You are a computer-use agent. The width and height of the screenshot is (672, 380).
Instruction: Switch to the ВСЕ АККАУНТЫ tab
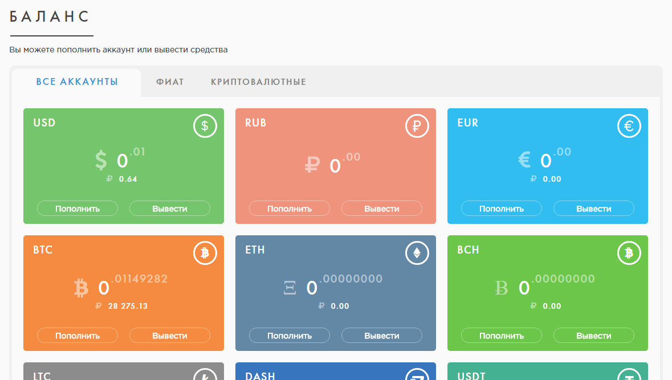(77, 82)
